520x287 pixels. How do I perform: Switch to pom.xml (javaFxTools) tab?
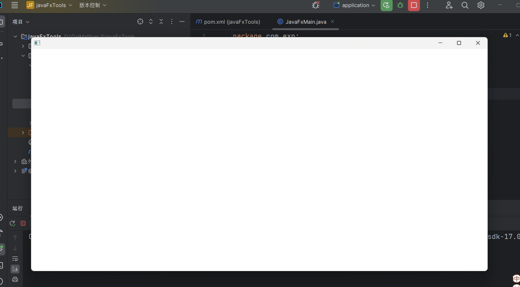[228, 22]
